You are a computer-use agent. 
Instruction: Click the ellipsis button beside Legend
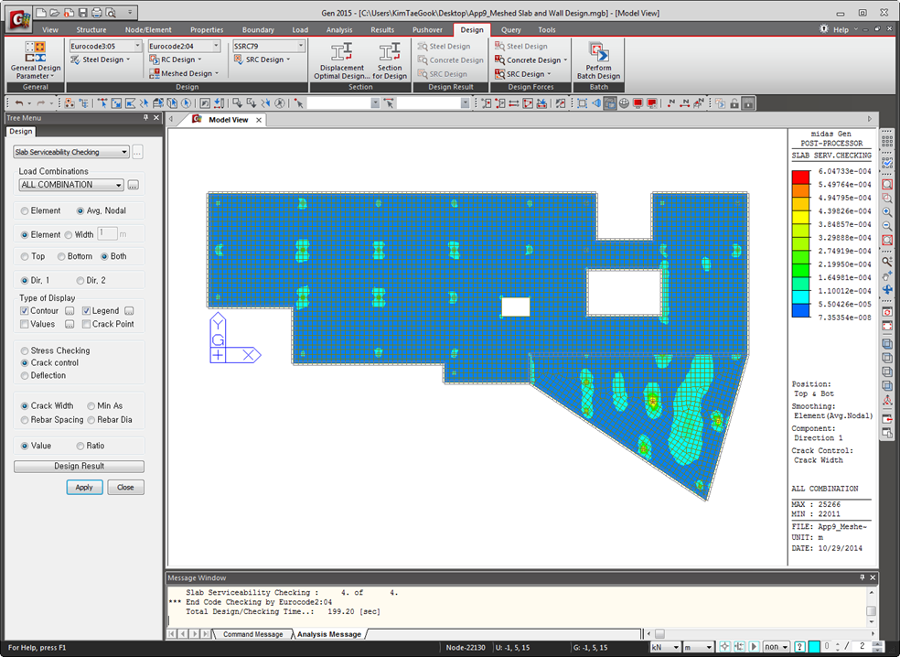[129, 311]
